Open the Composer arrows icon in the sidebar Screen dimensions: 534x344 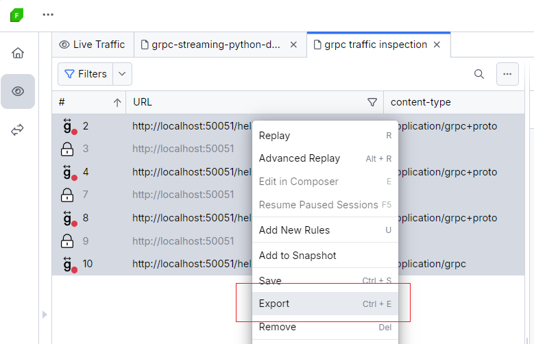[17, 130]
